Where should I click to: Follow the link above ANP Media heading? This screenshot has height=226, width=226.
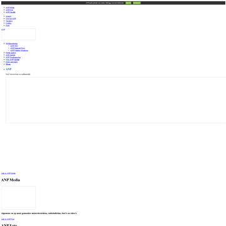(x=8, y=173)
